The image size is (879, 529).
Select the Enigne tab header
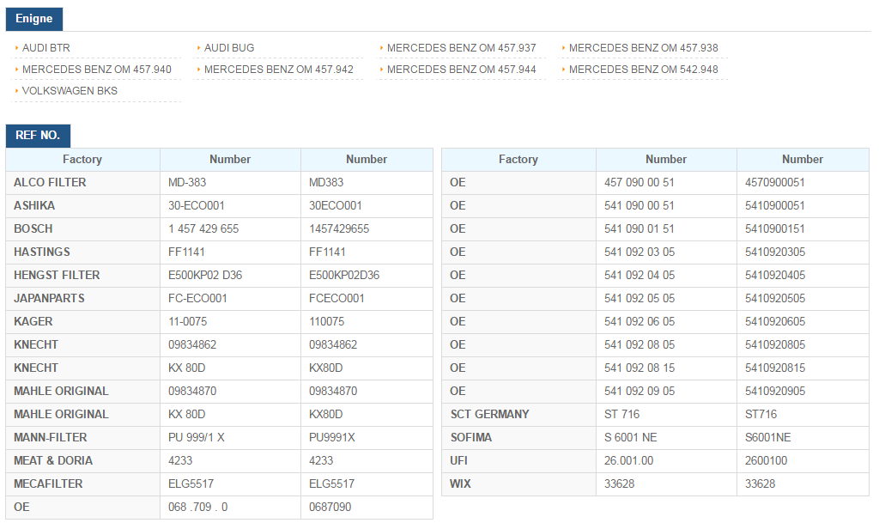click(x=34, y=19)
